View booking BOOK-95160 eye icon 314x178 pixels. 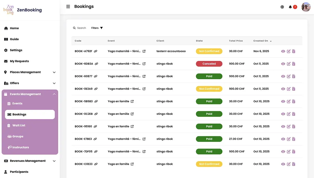[283, 126]
